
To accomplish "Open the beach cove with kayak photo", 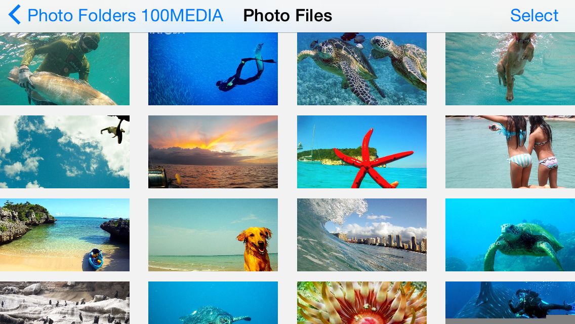I will 65,235.
